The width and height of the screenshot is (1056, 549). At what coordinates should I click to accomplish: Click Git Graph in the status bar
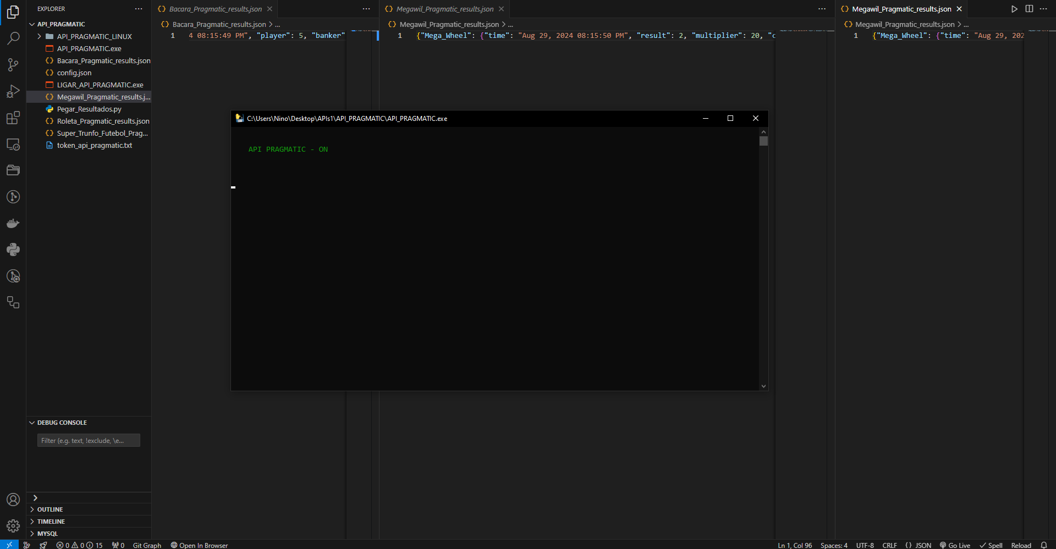pos(147,545)
